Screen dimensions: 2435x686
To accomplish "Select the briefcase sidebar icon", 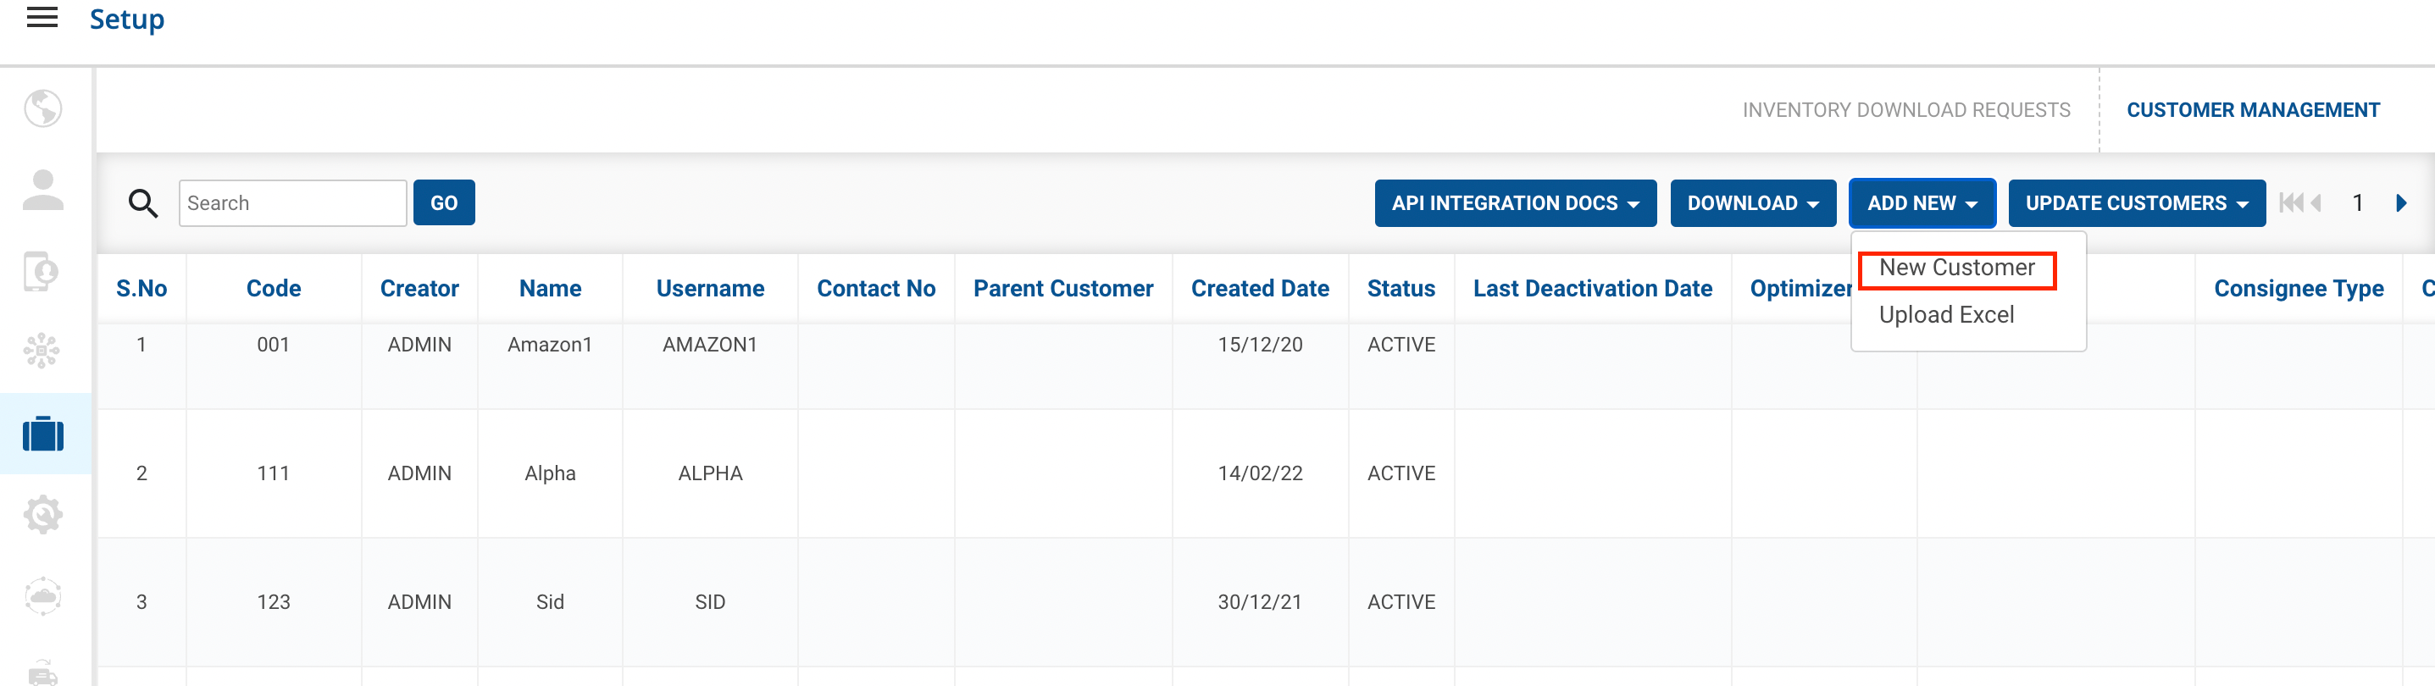I will click(42, 434).
